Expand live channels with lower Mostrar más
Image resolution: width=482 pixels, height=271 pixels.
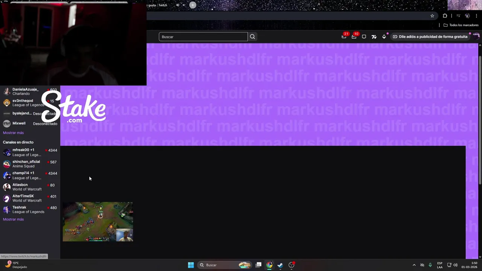click(13, 219)
